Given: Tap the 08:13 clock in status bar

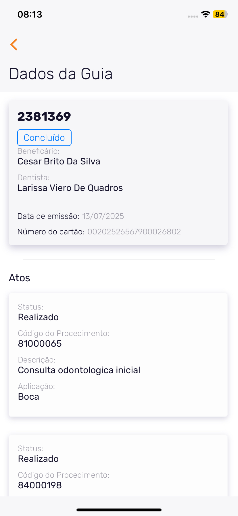Looking at the screenshot, I should click(30, 14).
